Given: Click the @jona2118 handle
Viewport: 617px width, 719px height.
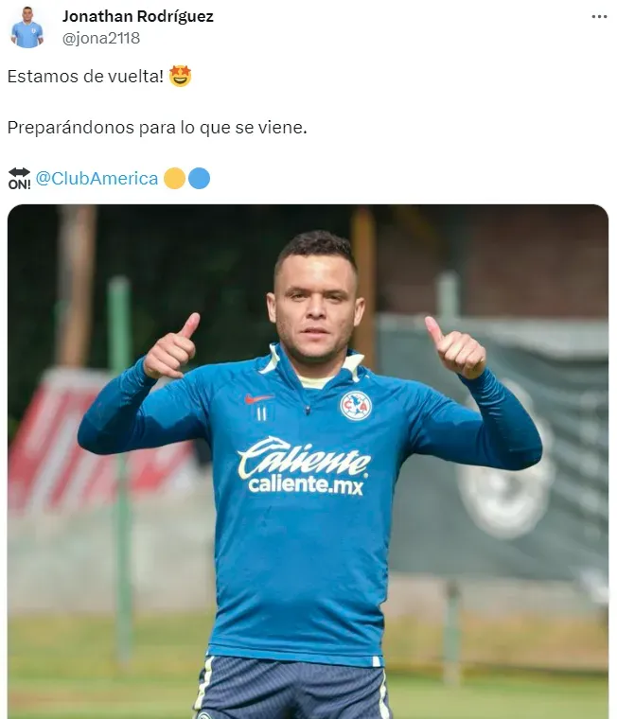Looking at the screenshot, I should [x=101, y=38].
